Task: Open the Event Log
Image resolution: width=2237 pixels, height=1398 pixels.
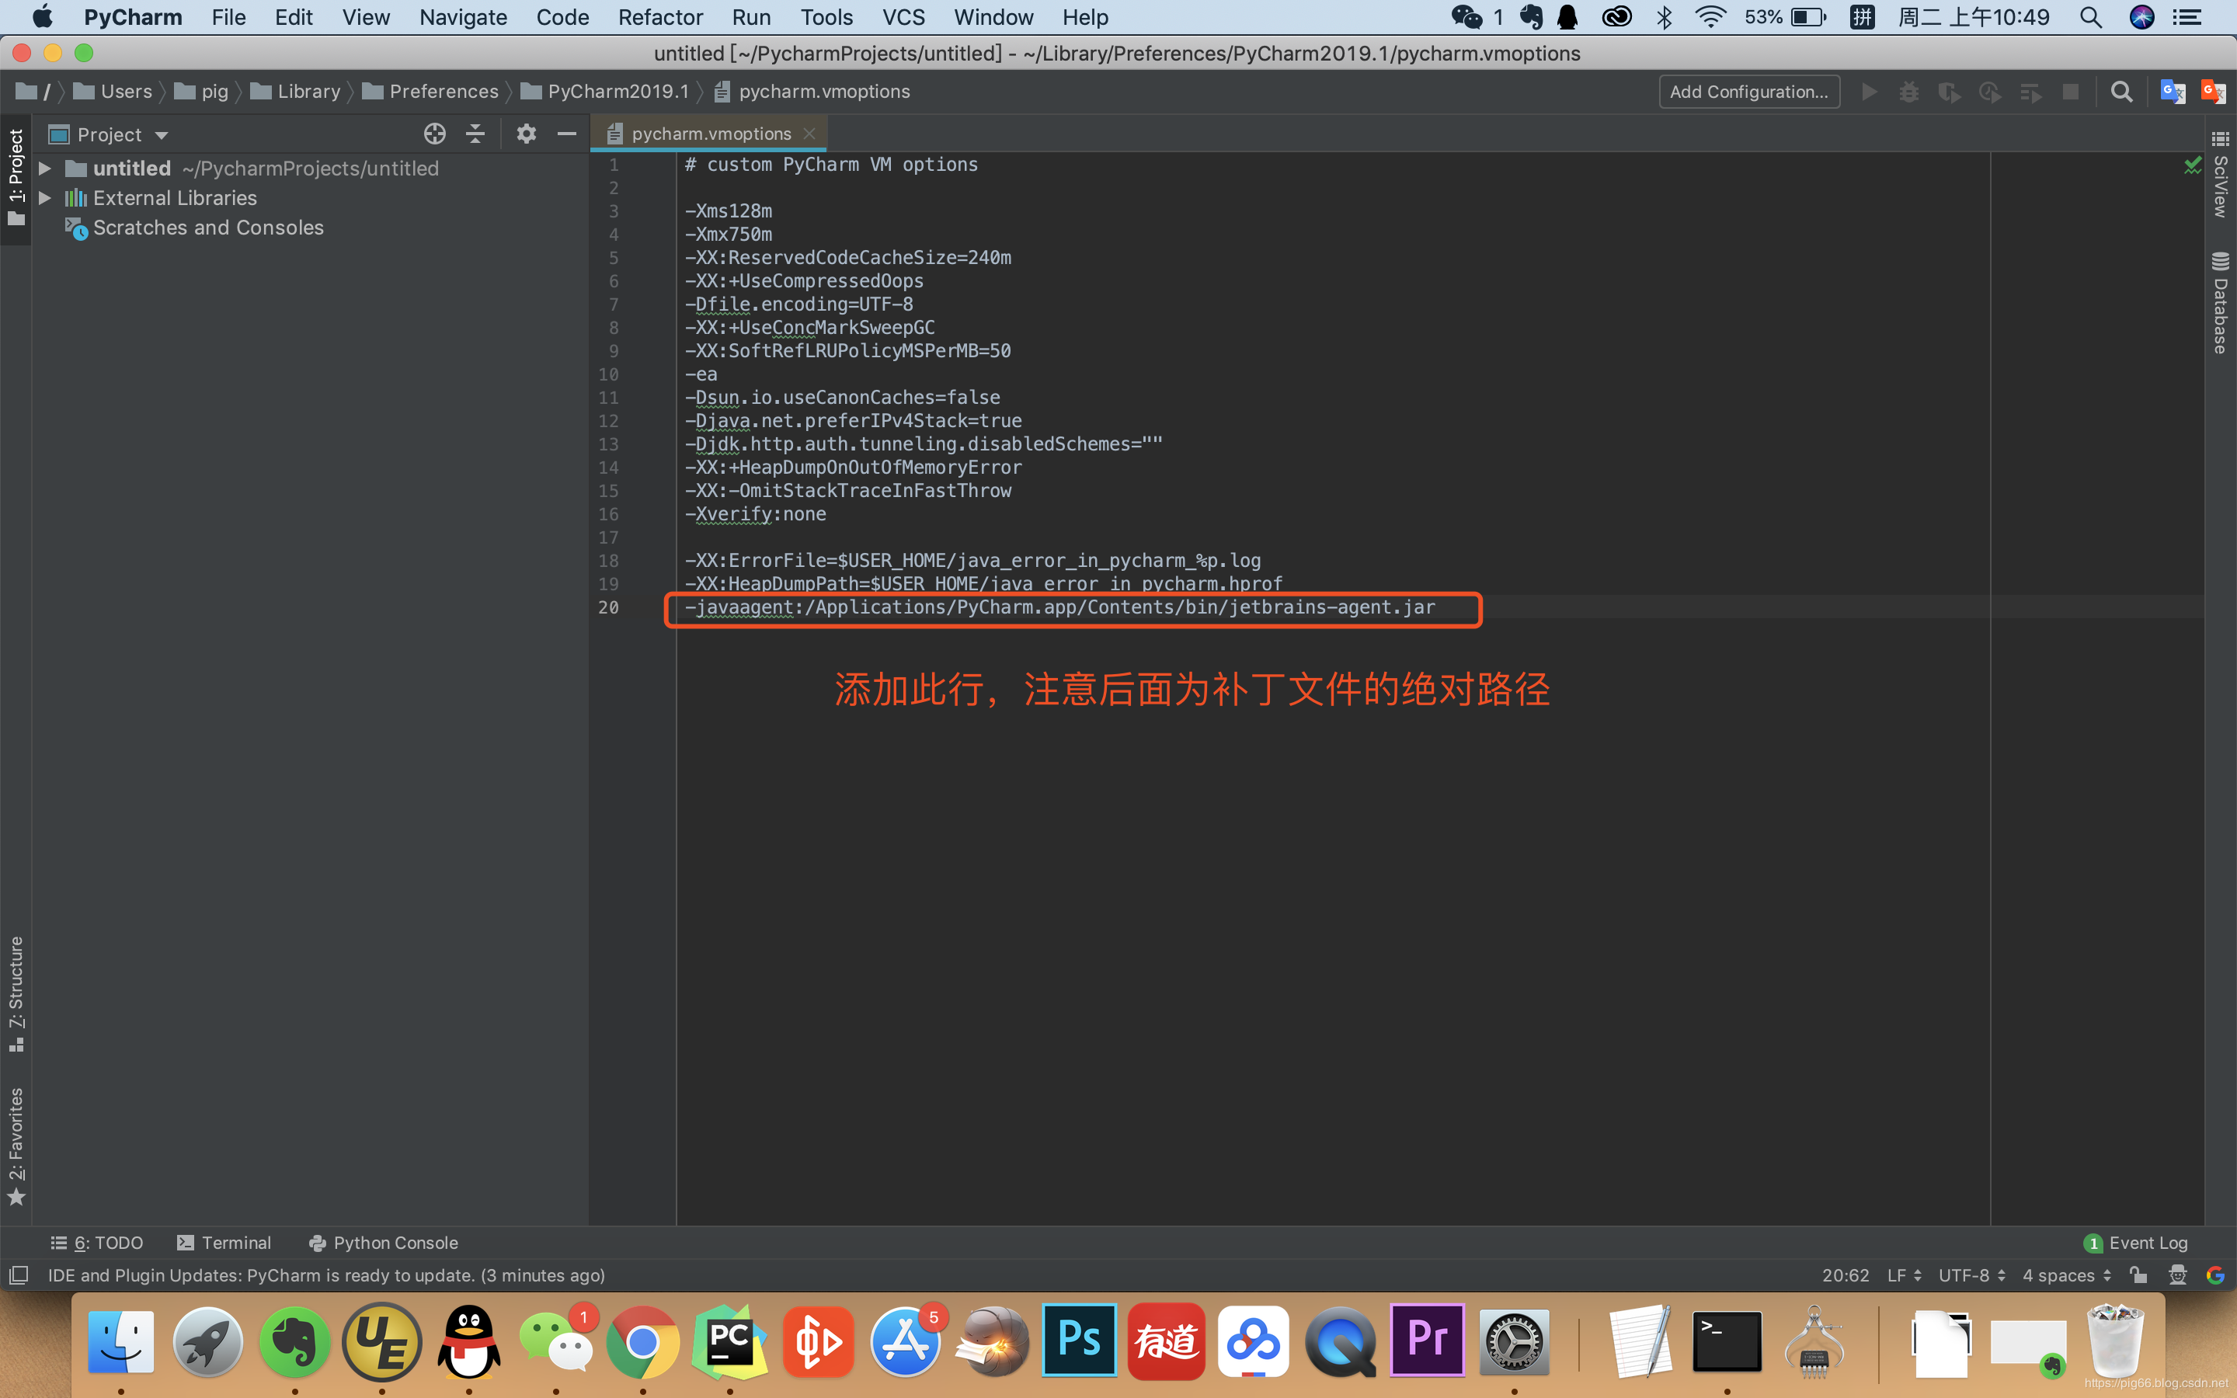Action: tap(2136, 1243)
